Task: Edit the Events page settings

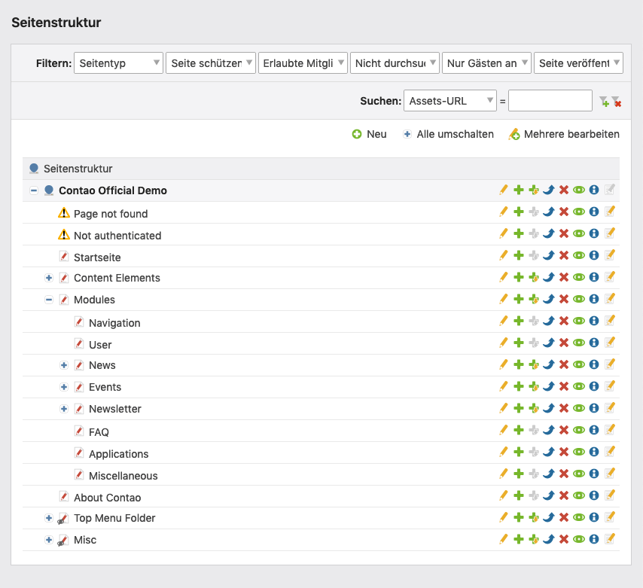Action: pyautogui.click(x=504, y=386)
